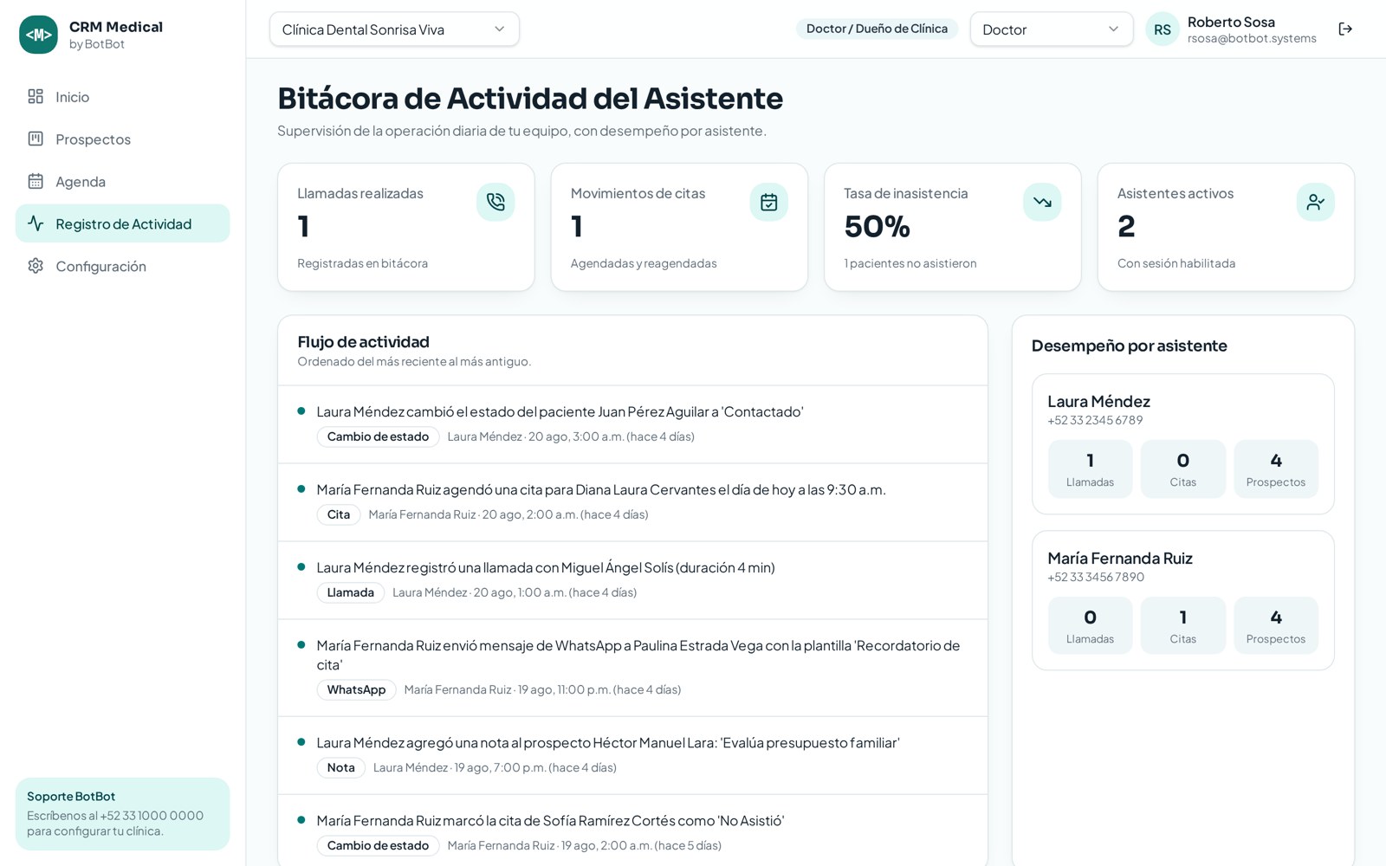This screenshot has height=866, width=1386.
Task: Click phone number +52 33 2345 6789
Action: (1095, 420)
